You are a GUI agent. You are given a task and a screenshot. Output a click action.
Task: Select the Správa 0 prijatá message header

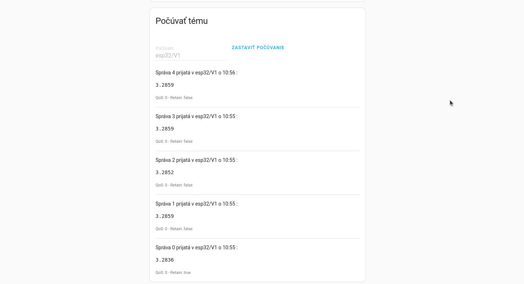[196, 248]
